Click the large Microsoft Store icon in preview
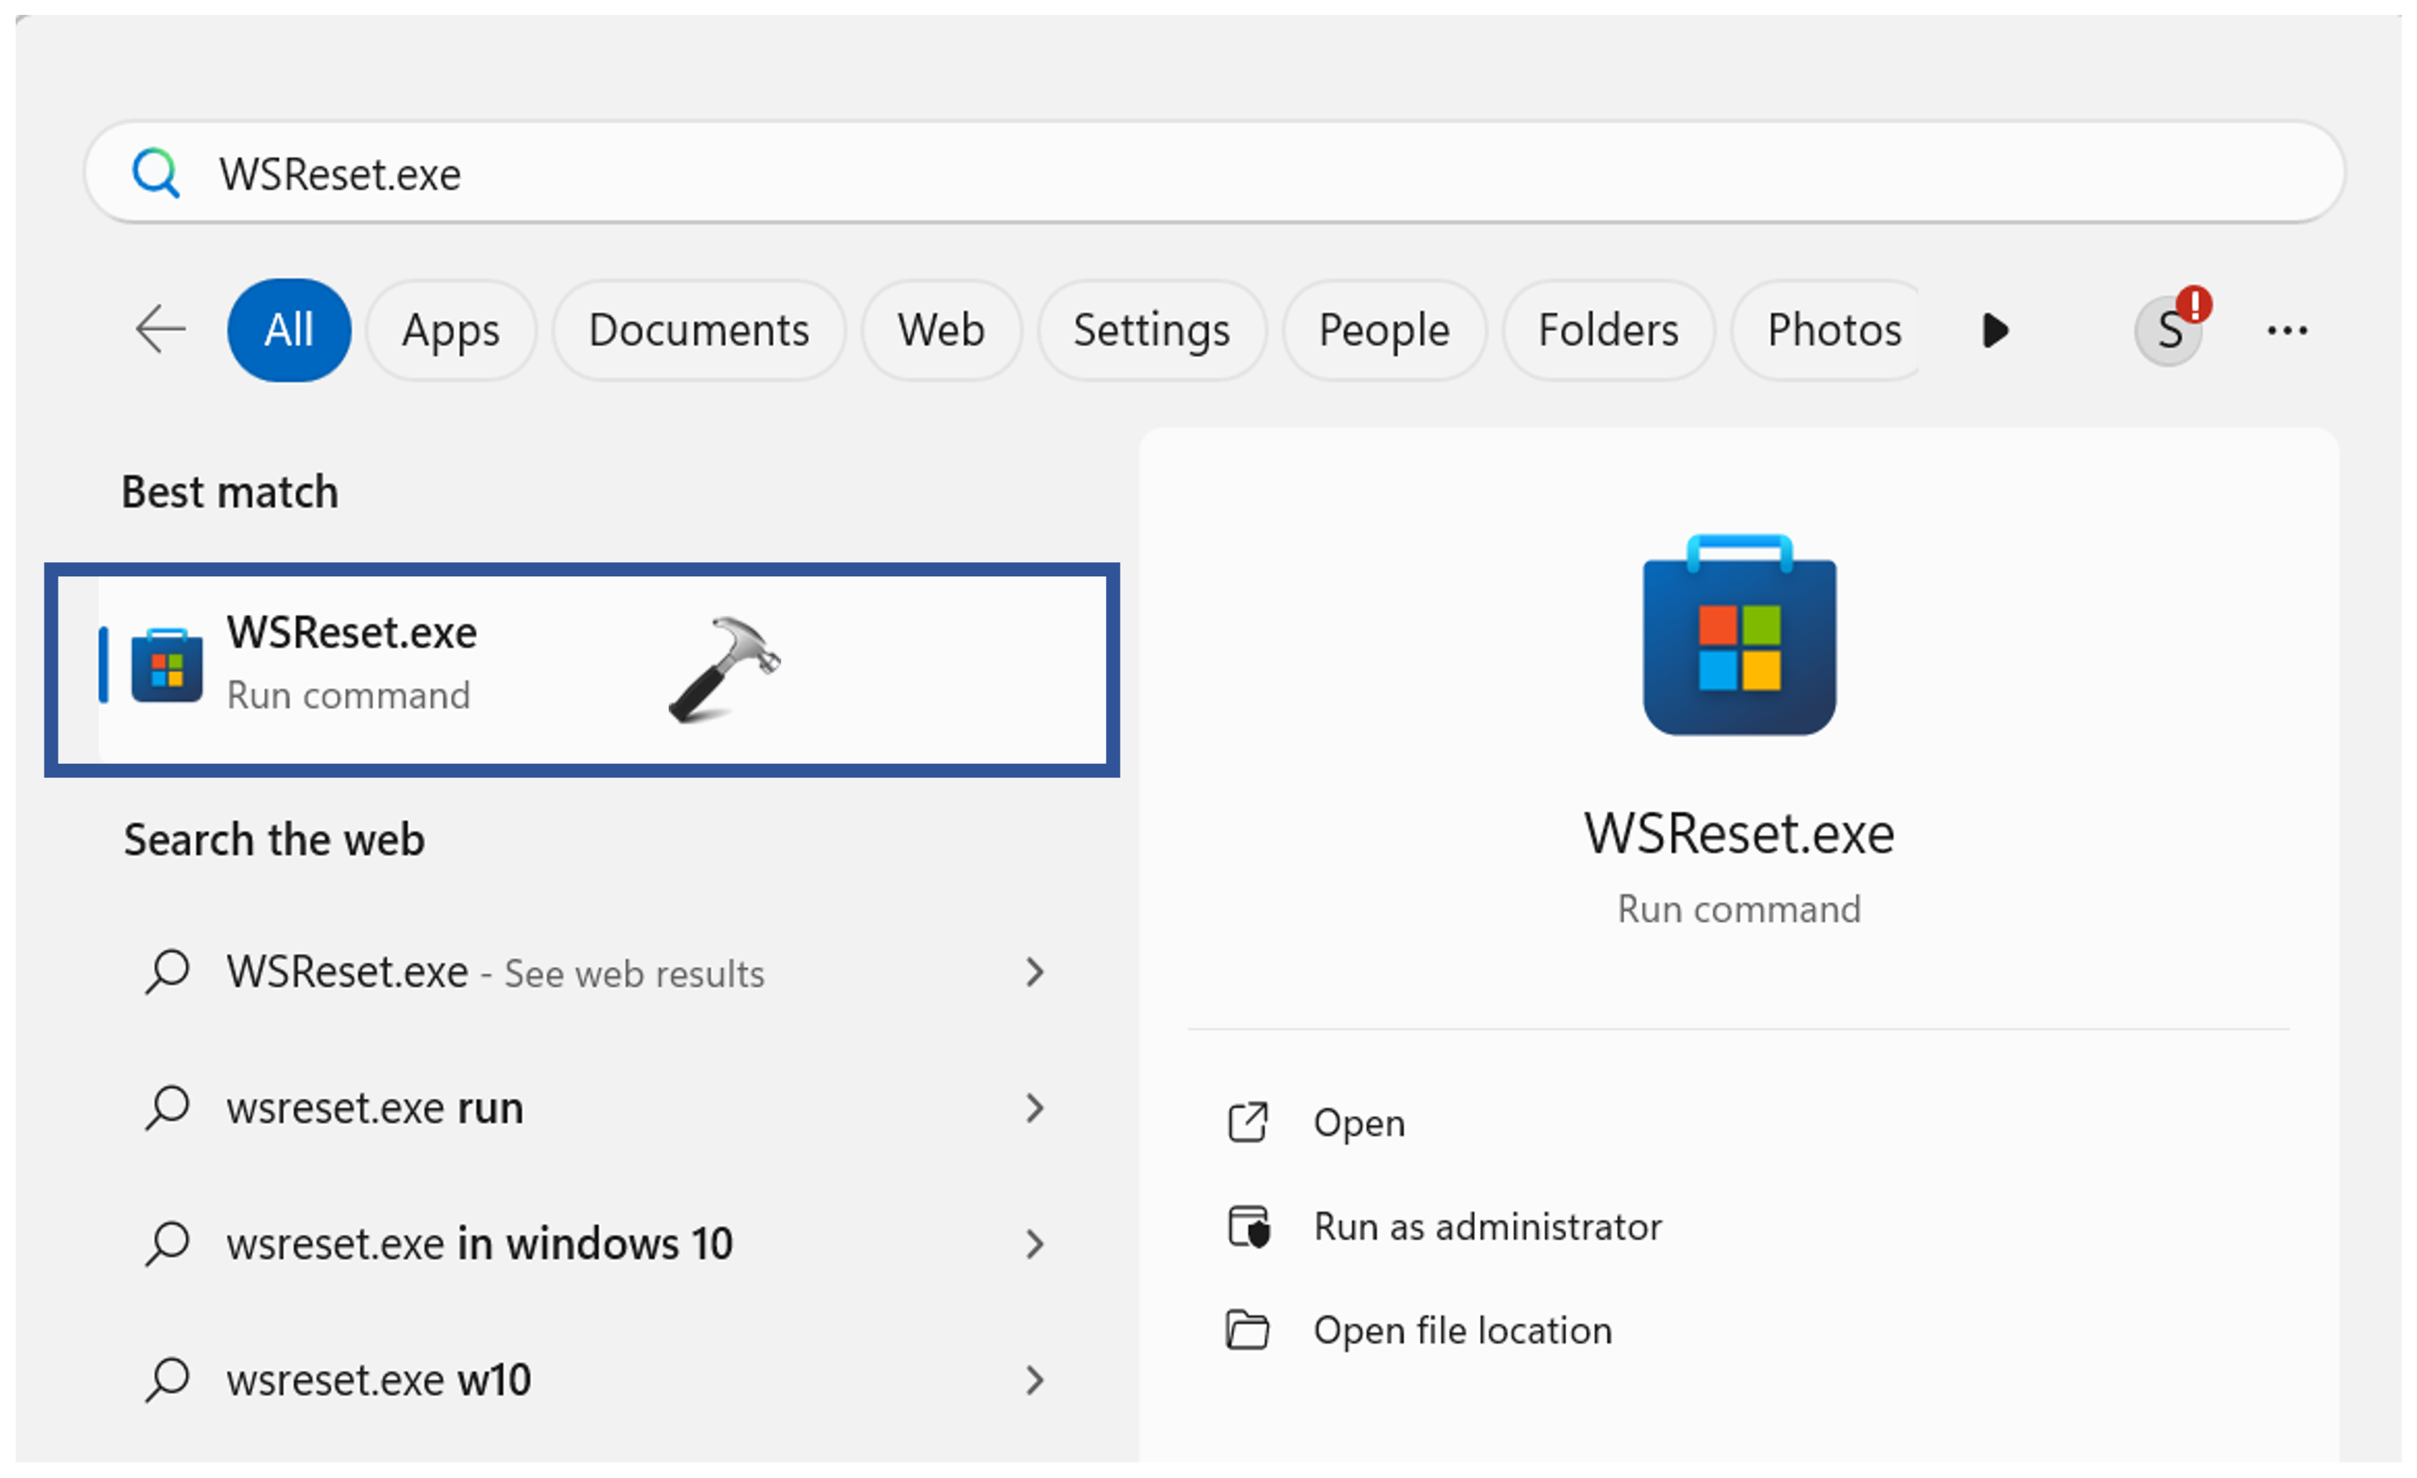Screen dimensions: 2417x1478 point(1738,635)
